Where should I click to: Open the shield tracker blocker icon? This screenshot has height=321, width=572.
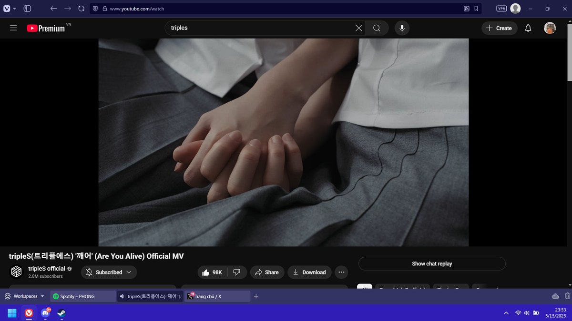click(95, 9)
